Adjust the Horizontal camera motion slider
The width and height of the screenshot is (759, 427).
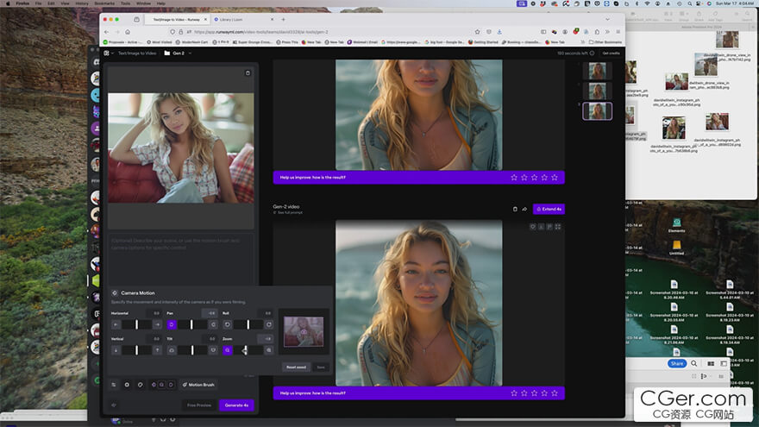click(136, 324)
